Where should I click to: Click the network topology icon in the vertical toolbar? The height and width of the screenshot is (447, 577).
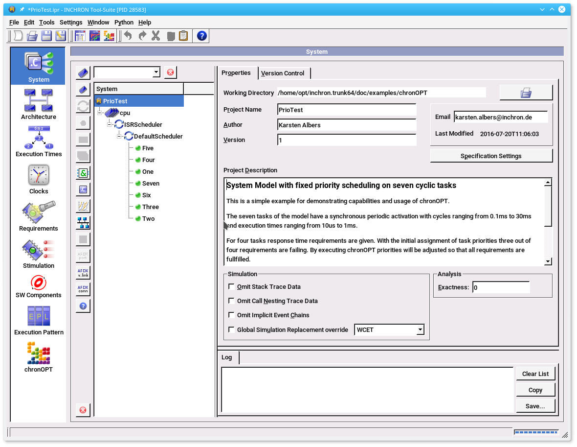[x=83, y=223]
